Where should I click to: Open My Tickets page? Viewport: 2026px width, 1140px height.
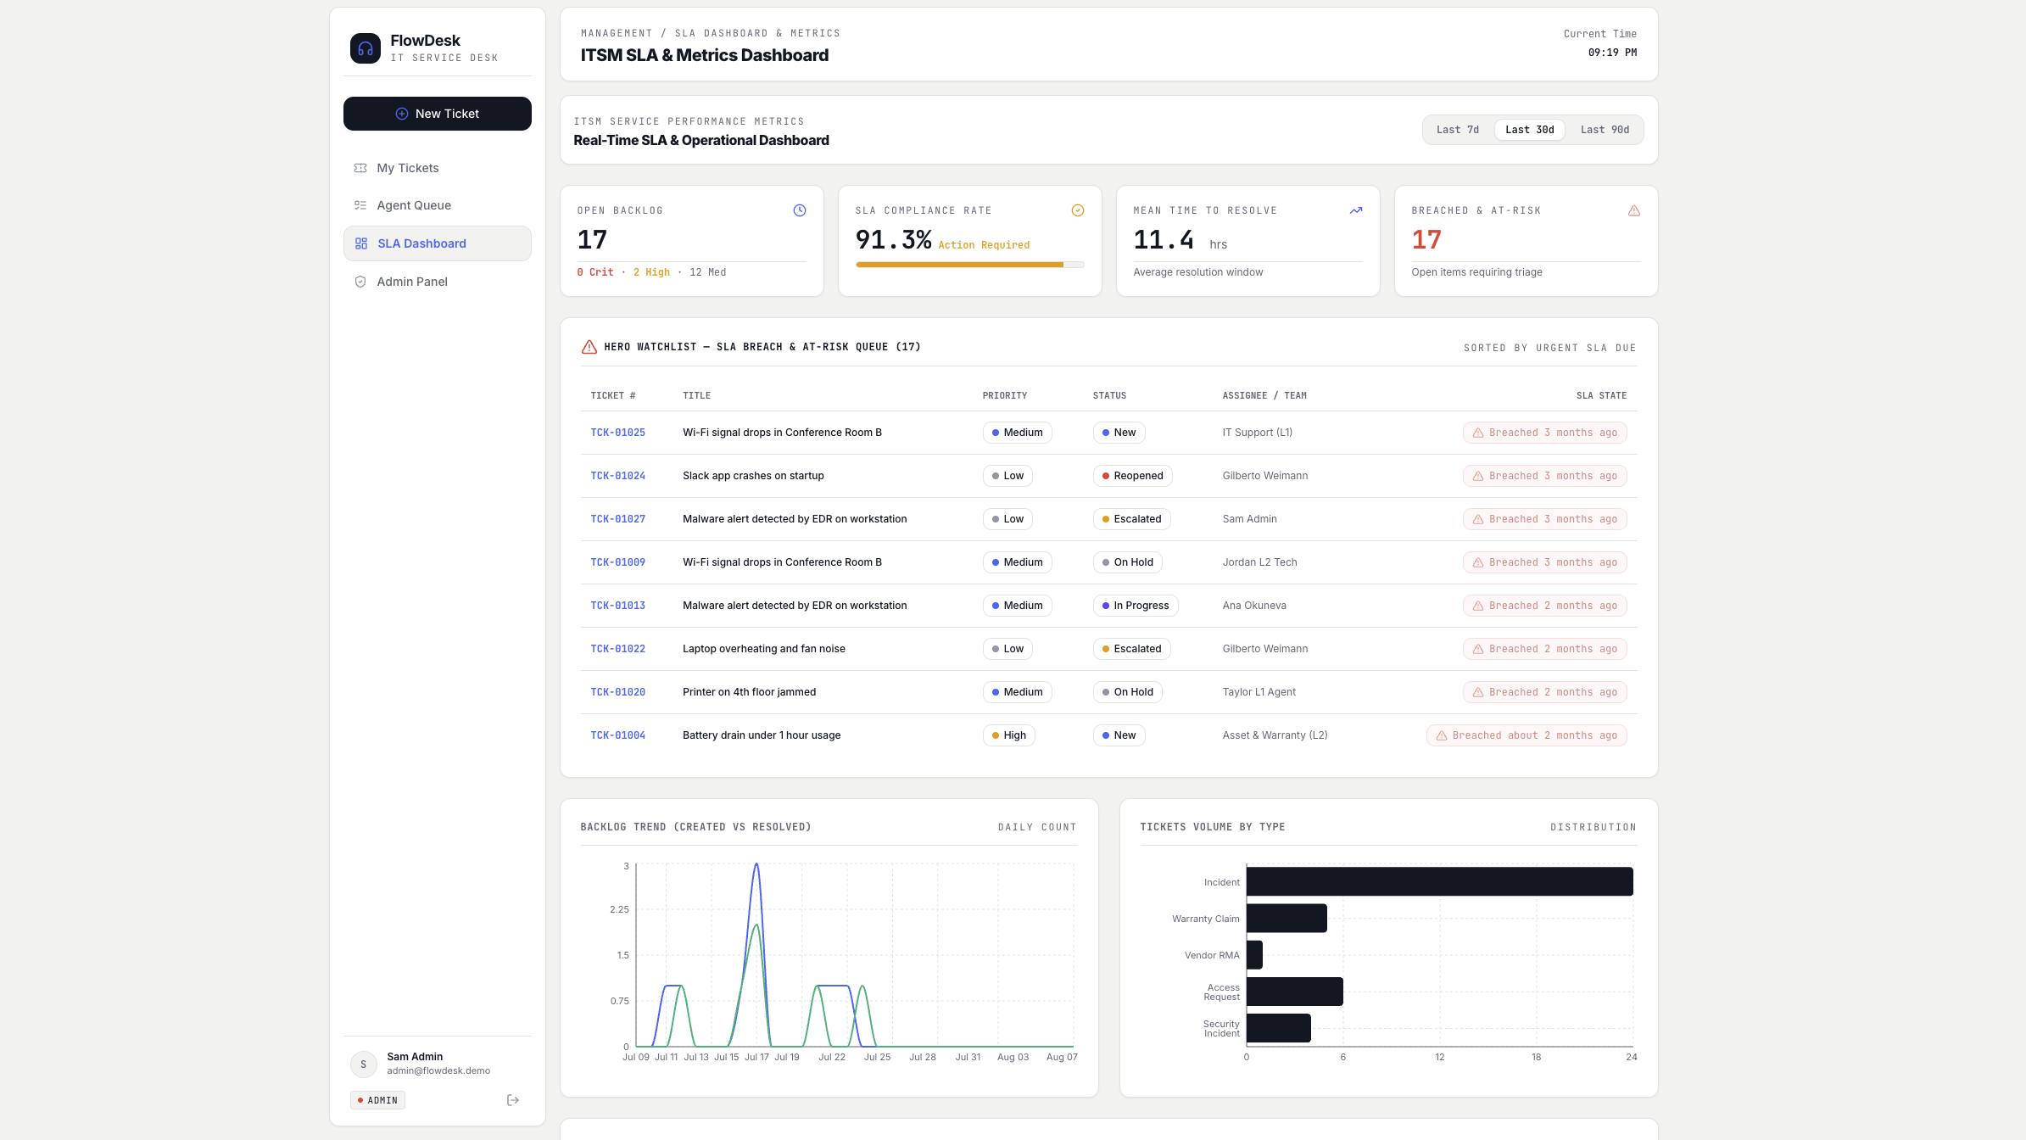pos(438,168)
